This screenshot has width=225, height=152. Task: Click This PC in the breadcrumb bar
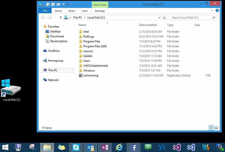[77, 17]
